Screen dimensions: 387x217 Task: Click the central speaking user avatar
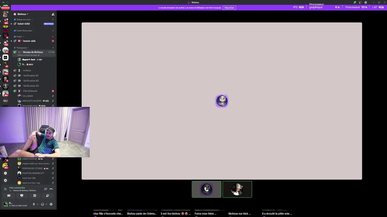pyautogui.click(x=222, y=101)
